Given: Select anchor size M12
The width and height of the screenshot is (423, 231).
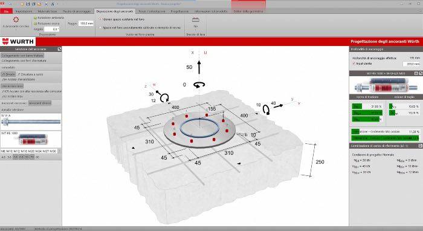Looking at the screenshot, I should pyautogui.click(x=18, y=151).
